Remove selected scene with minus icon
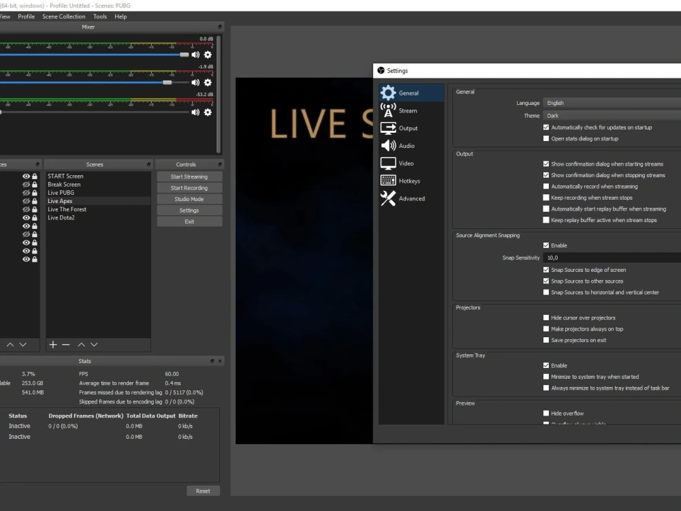The width and height of the screenshot is (681, 511). click(66, 345)
